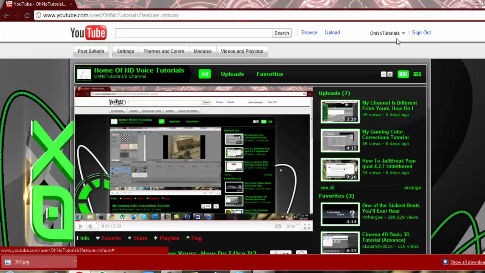
Task: Play the video with the play button
Action: tap(80, 226)
